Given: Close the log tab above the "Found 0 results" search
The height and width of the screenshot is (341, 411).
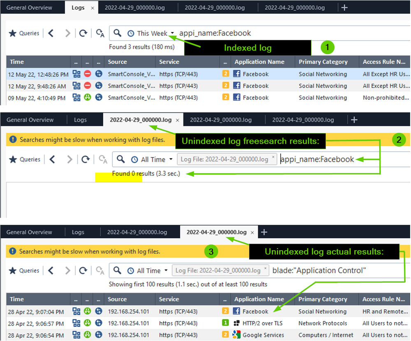Looking at the screenshot, I should pos(177,120).
